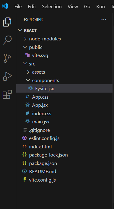Image resolution: width=114 pixels, height=209 pixels.
Task: Open Explorer's more actions ellipsis
Action: (104, 20)
